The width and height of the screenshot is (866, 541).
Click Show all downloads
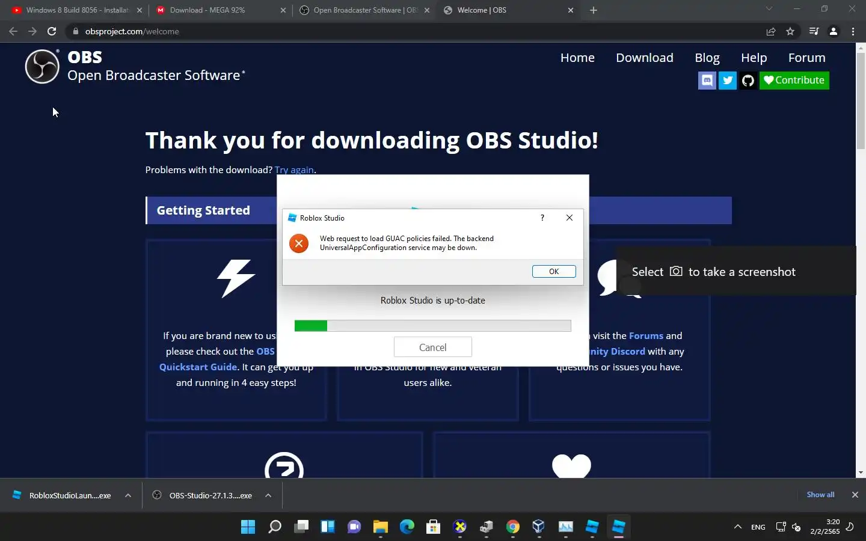pyautogui.click(x=820, y=495)
